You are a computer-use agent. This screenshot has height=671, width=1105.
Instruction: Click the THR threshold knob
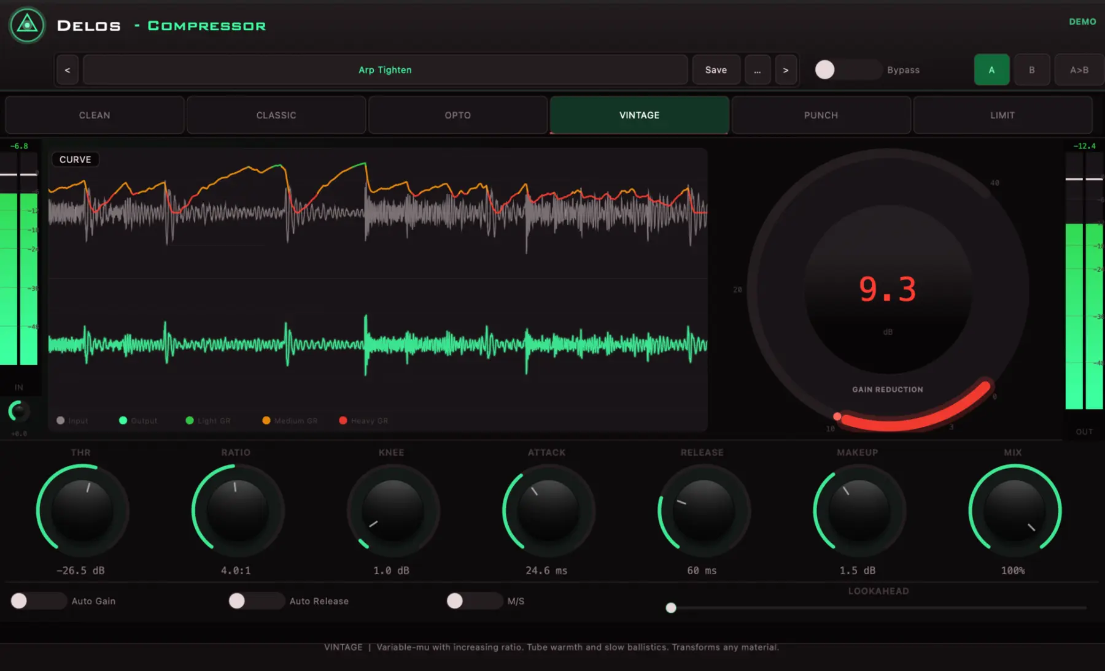(82, 510)
